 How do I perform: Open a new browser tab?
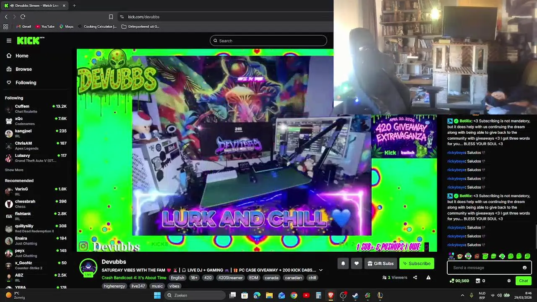(74, 5)
